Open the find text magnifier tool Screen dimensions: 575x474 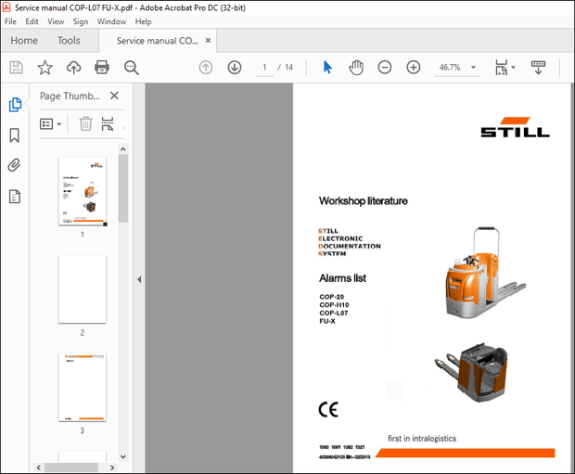(132, 68)
